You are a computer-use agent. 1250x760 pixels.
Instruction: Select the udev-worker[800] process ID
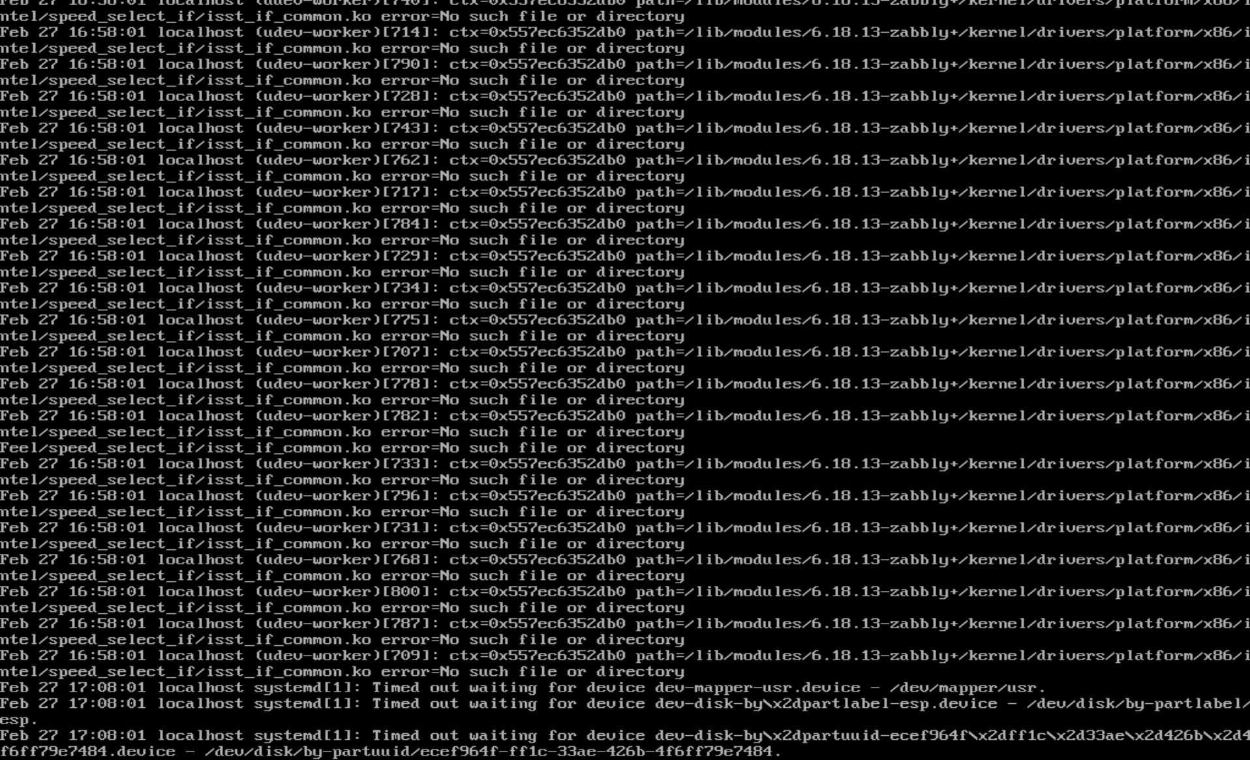click(x=410, y=592)
